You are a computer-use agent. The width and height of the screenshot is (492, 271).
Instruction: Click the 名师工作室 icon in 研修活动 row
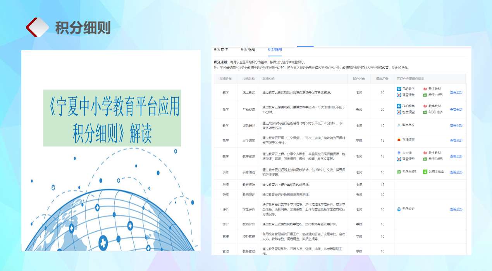pos(425,172)
